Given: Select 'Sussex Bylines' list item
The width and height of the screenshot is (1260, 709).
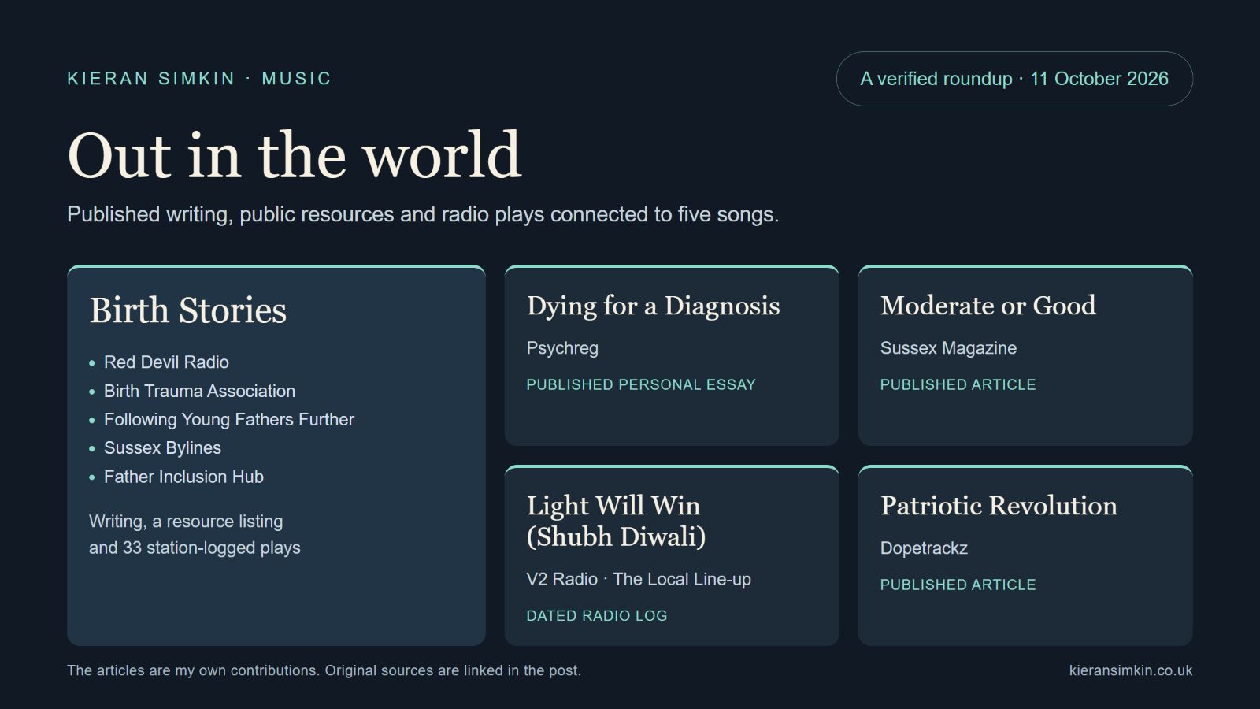Looking at the screenshot, I should [162, 447].
